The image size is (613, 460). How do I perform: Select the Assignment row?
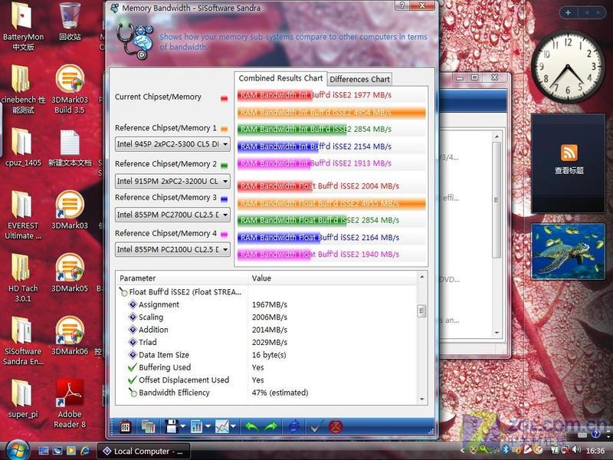[x=266, y=304]
